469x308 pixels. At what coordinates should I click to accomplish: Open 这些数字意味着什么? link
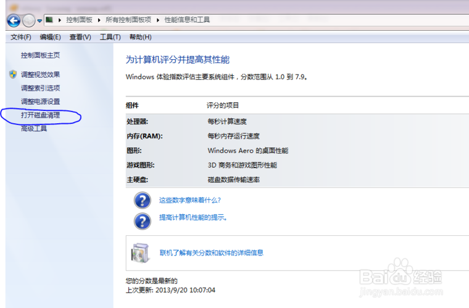coord(190,200)
